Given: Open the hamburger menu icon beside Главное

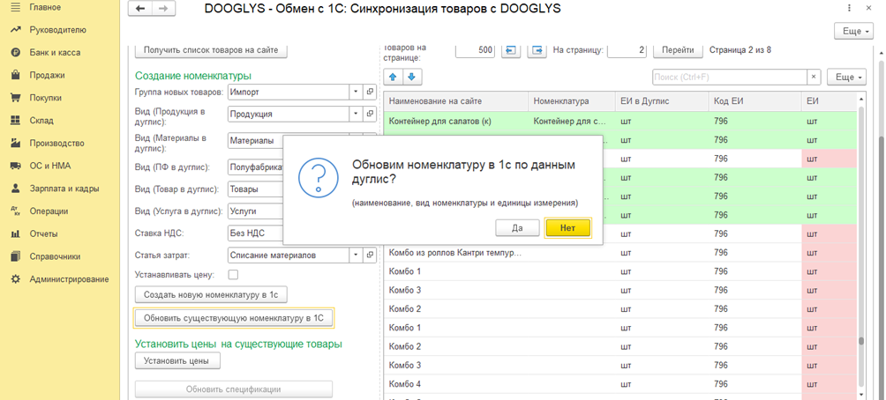Looking at the screenshot, I should pyautogui.click(x=16, y=7).
